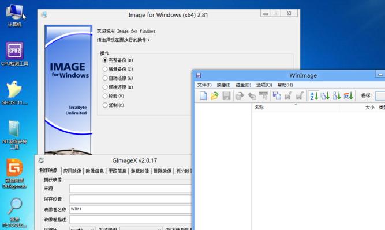Viewport: 385px width, 230px height.
Task: Click the Inject files icon in WinImage toolbar
Action: coord(276,95)
